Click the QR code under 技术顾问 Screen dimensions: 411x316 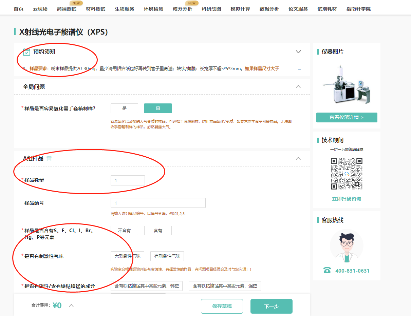346,173
